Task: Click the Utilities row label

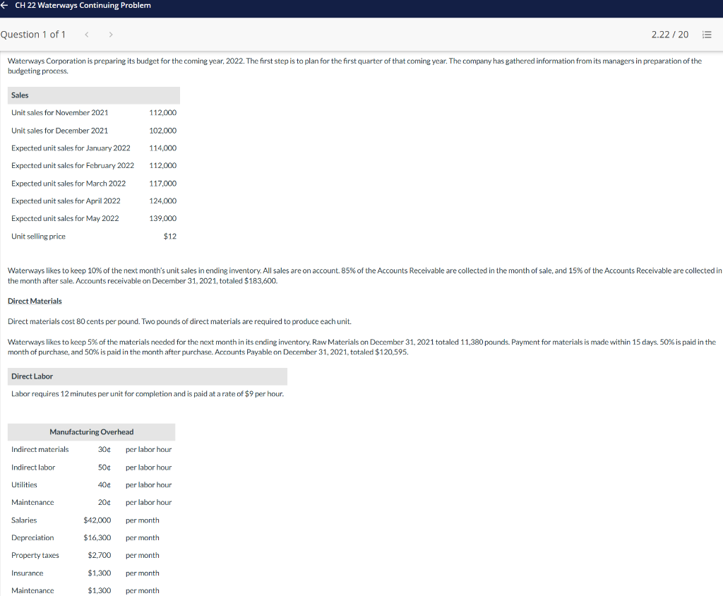Action: [x=24, y=485]
